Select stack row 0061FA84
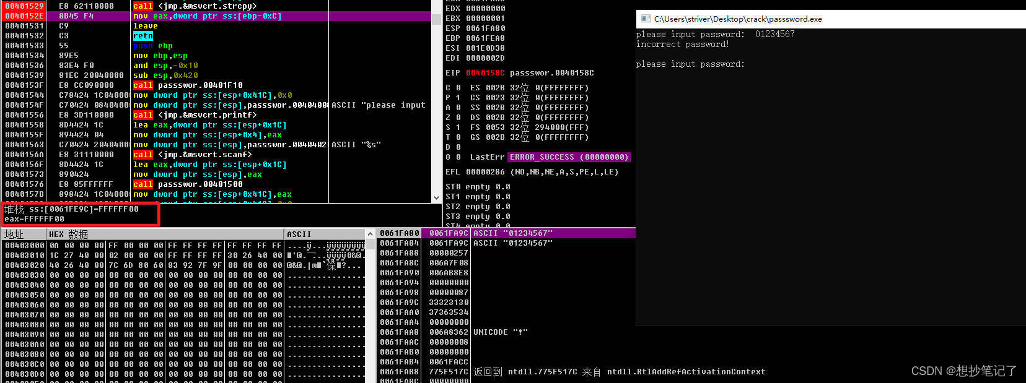 [507, 243]
